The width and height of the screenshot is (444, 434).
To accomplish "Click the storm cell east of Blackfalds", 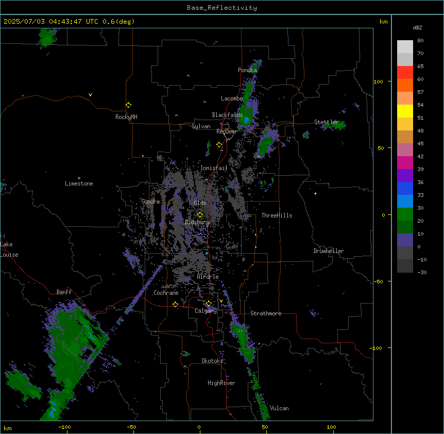I will coord(246,116).
